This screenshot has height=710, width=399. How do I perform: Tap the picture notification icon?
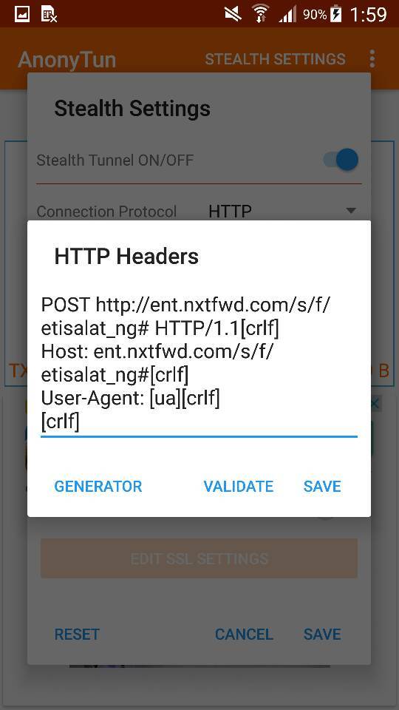click(22, 15)
